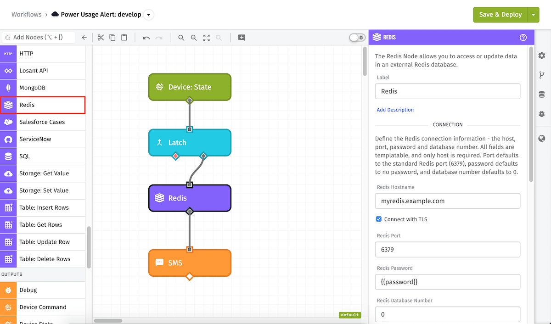Viewport: 551px width, 324px height.
Task: Select the Table: Insert Rows node
Action: coord(43,207)
